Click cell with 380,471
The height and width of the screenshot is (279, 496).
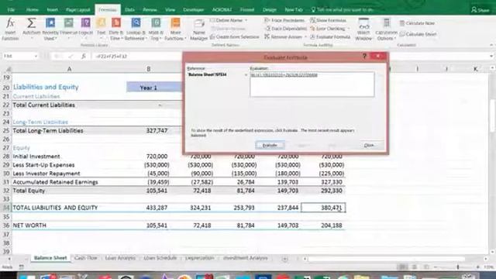click(324, 208)
